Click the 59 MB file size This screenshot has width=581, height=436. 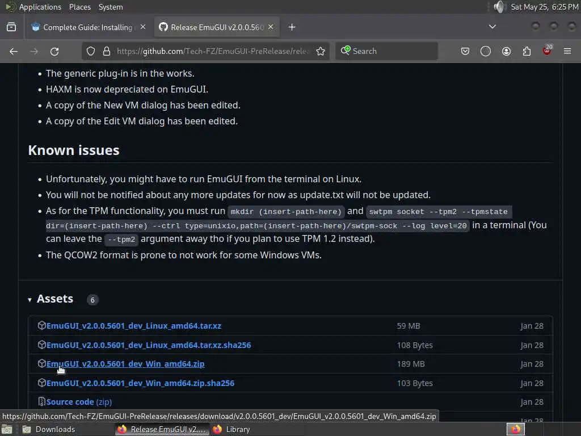409,326
